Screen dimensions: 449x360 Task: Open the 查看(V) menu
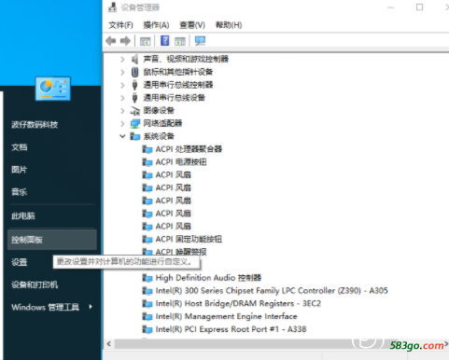pyautogui.click(x=192, y=25)
